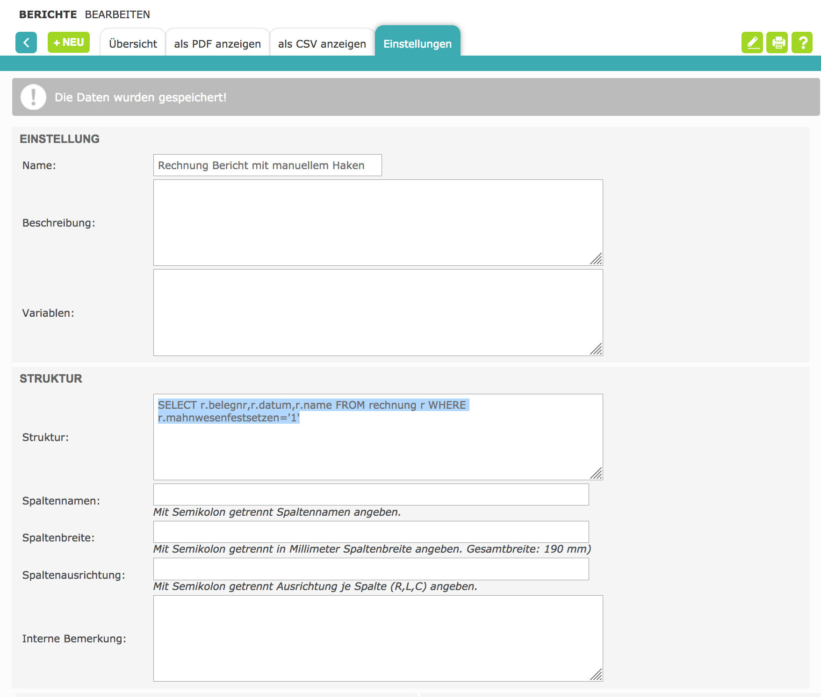Click the green pencil edit icon

pyautogui.click(x=752, y=43)
